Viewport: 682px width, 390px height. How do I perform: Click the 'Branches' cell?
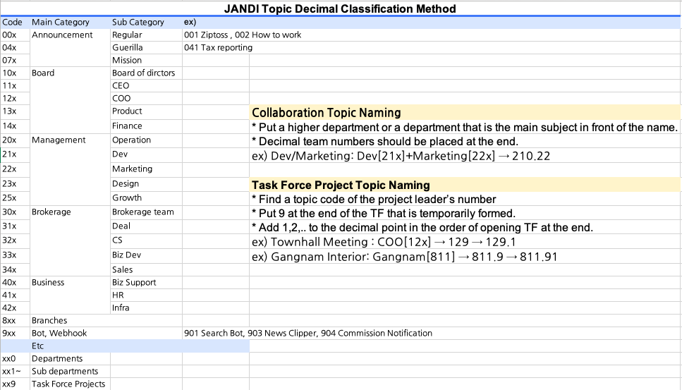[x=106, y=320]
